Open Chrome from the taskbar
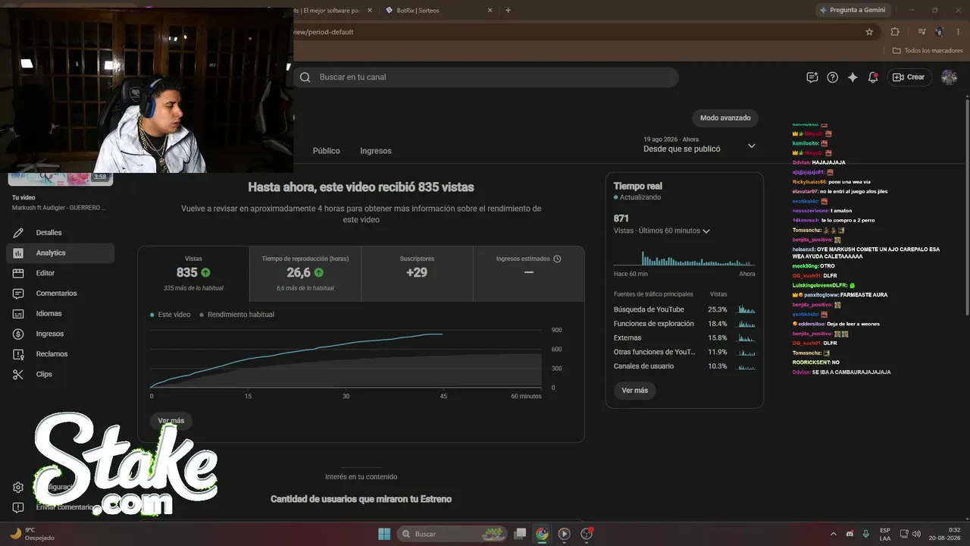 pyautogui.click(x=542, y=534)
